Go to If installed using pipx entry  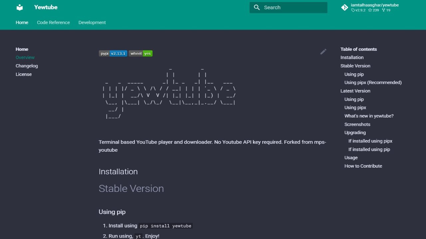point(370,141)
